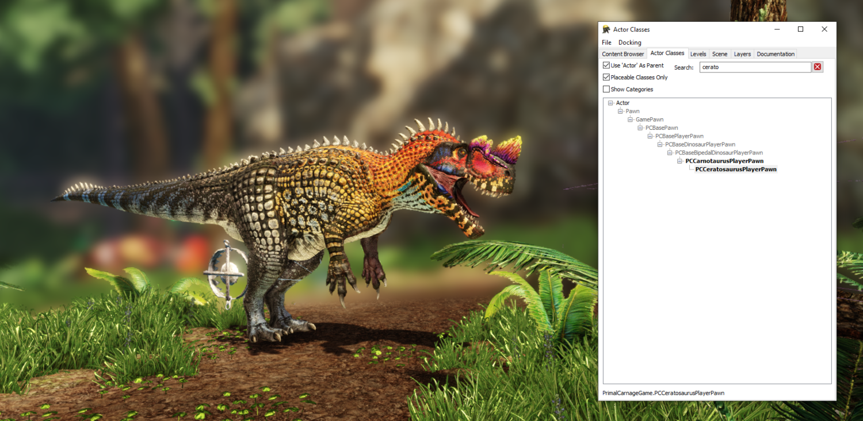Switch to the Content Browser tab

623,54
